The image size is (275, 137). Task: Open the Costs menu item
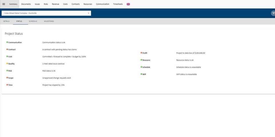pyautogui.click(x=65, y=4)
